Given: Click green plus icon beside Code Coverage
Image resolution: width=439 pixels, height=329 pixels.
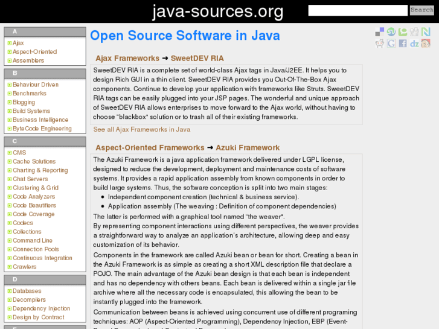Looking at the screenshot, I should (x=10, y=214).
